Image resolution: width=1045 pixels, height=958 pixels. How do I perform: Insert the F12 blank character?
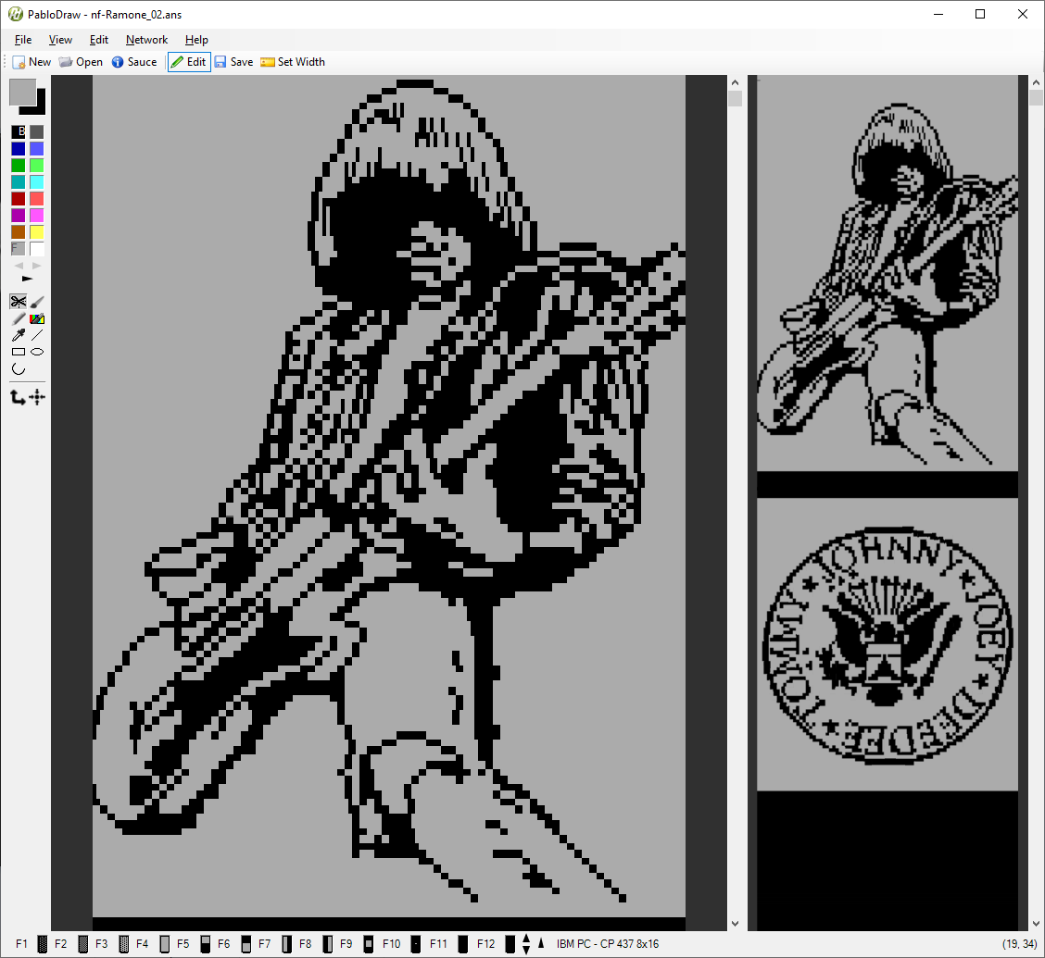click(510, 943)
